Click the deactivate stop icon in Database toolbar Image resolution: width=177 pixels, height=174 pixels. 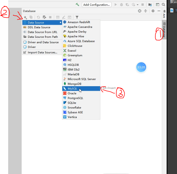click(50, 17)
